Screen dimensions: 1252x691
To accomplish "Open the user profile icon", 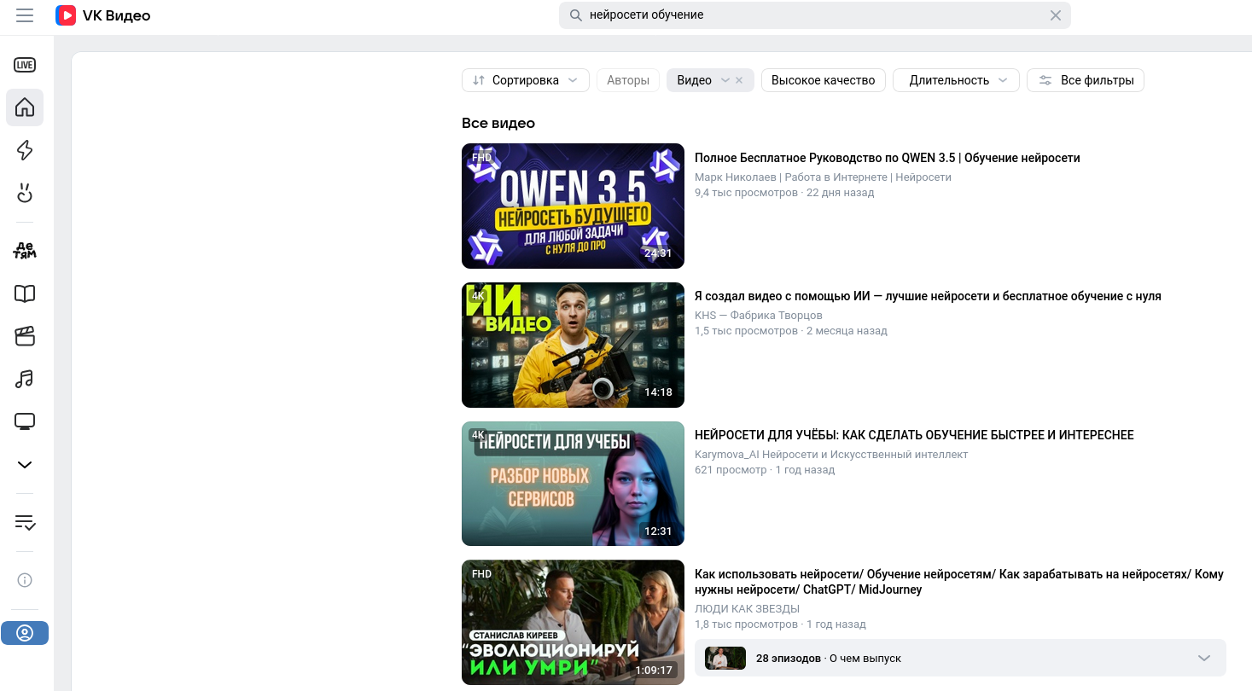I will click(x=25, y=633).
